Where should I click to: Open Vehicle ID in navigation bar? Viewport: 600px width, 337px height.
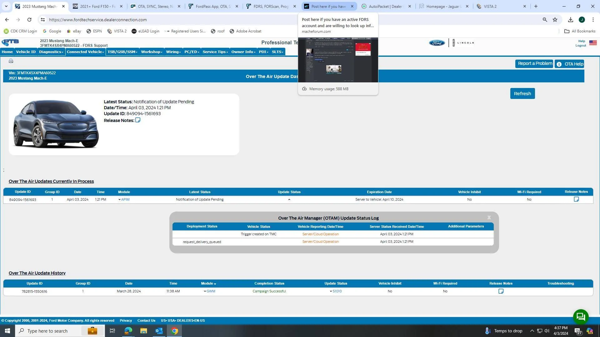26,52
